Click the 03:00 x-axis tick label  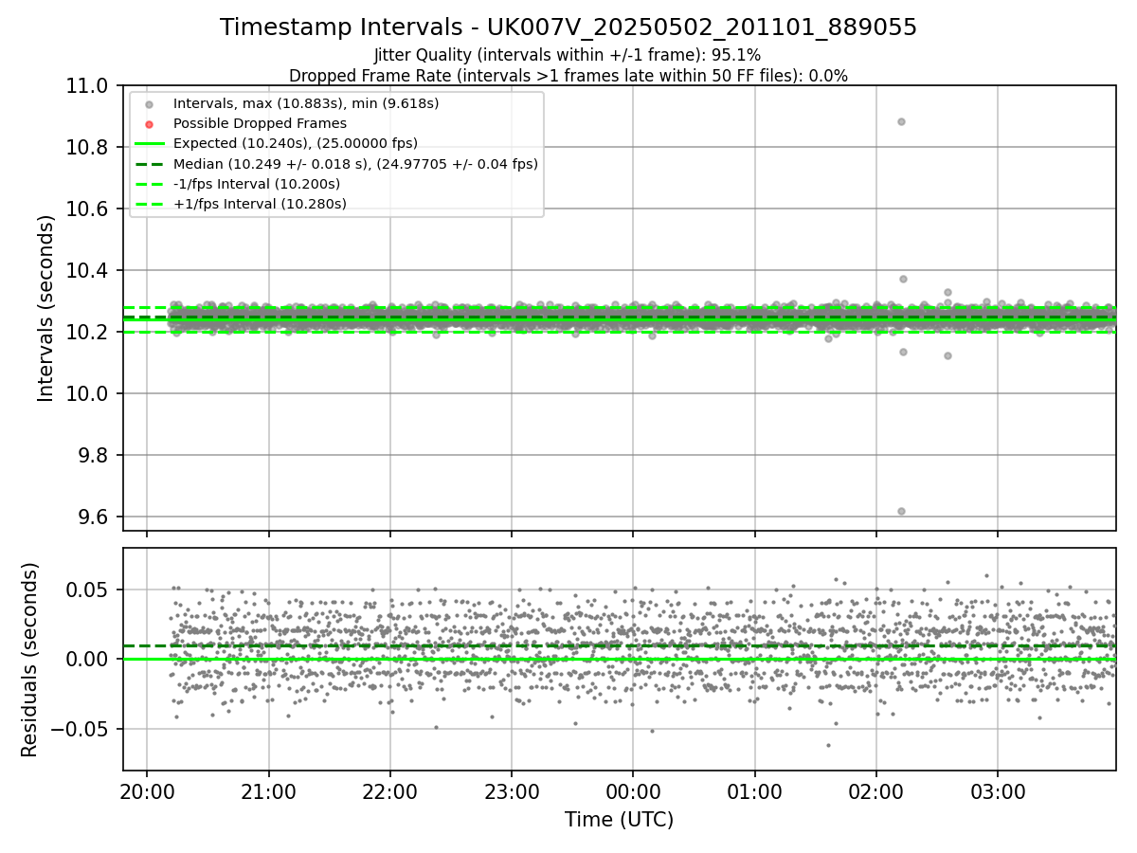point(998,790)
